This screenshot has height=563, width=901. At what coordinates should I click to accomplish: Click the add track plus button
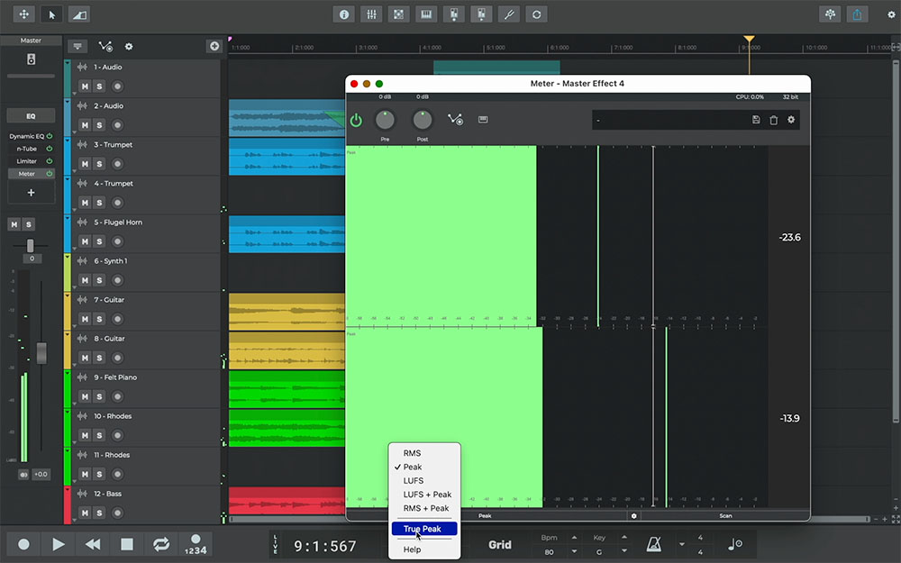point(214,46)
